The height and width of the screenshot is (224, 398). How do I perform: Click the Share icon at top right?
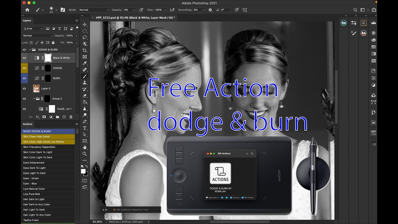tap(374, 10)
